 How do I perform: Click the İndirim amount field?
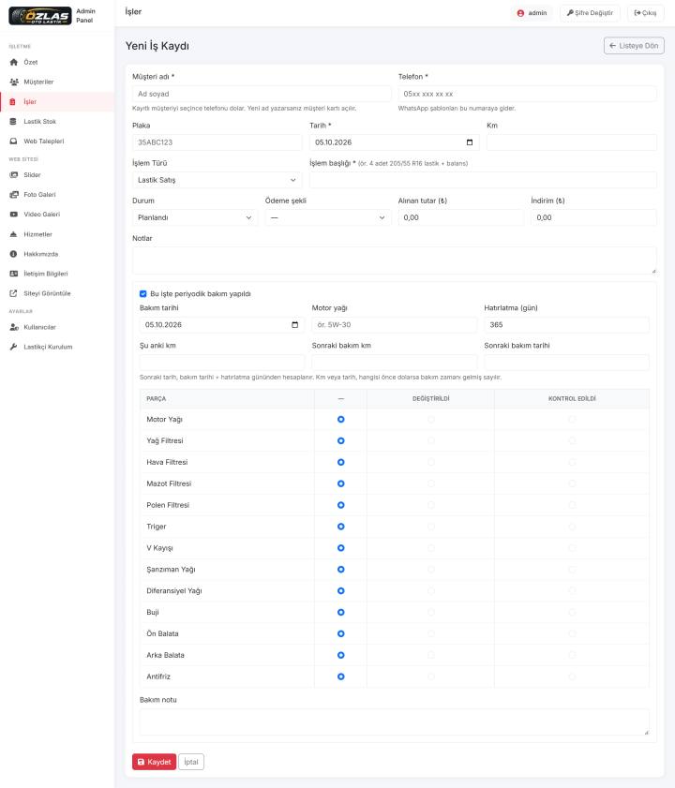click(x=593, y=217)
